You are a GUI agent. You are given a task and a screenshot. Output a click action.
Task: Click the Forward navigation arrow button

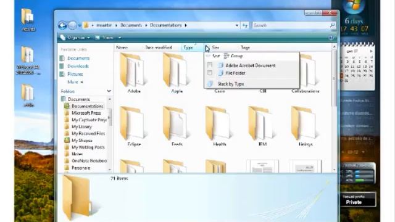[x=73, y=25]
